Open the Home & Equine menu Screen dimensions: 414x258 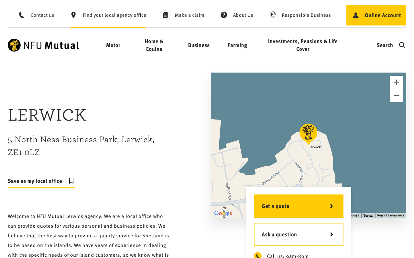154,45
